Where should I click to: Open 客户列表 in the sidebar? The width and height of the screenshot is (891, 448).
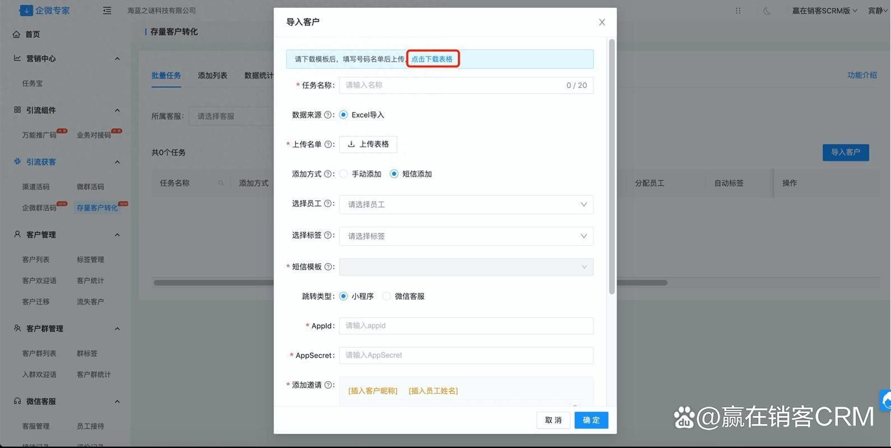click(x=36, y=259)
